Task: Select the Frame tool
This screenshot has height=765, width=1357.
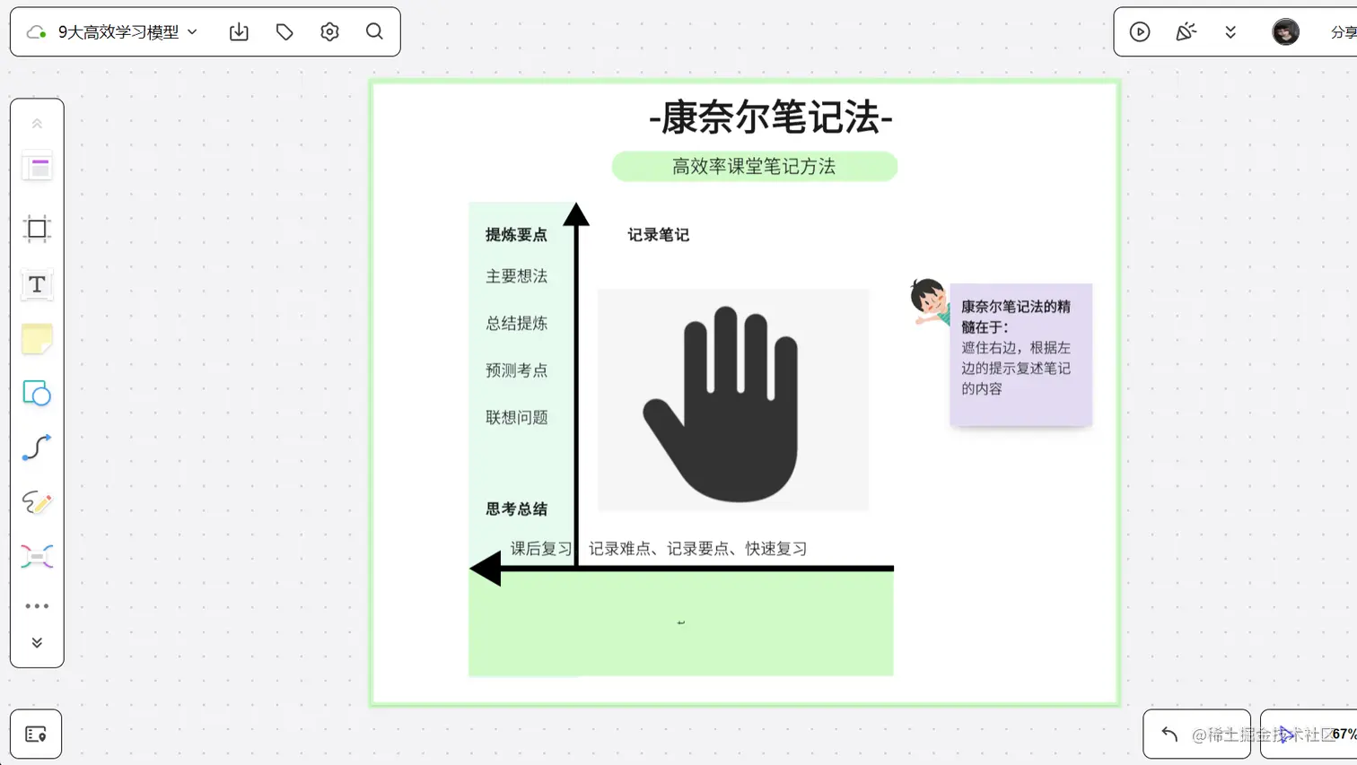Action: (37, 228)
